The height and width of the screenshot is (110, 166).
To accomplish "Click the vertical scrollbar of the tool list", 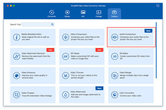I will pyautogui.click(x=156, y=50).
